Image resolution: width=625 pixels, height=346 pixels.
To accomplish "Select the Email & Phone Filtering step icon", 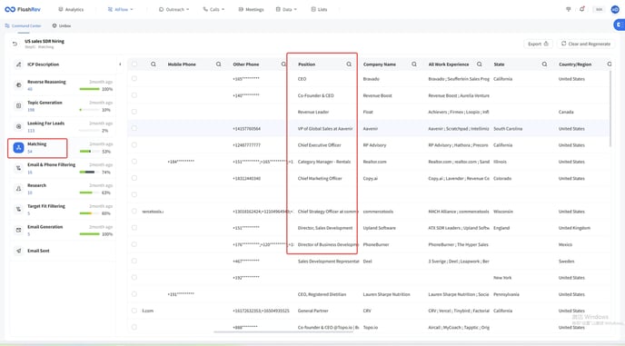I will tap(18, 168).
